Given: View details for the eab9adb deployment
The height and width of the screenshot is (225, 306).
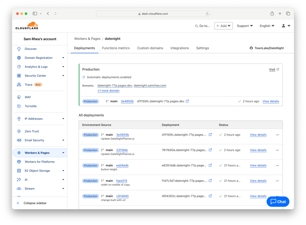Looking at the screenshot, I should [258, 166].
